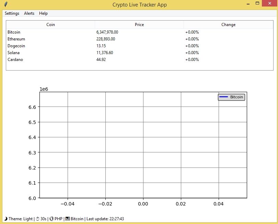Close the Crypto Live Tracker App window
The height and width of the screenshot is (224, 278).
pos(270,3)
